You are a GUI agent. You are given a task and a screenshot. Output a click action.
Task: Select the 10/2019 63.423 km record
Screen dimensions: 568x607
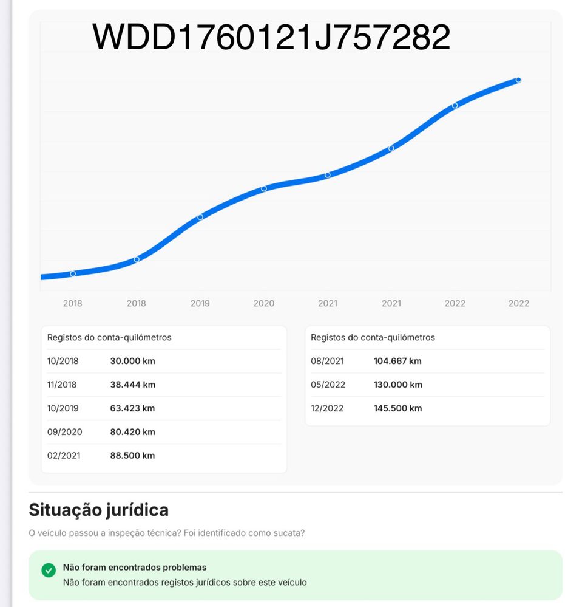point(164,408)
